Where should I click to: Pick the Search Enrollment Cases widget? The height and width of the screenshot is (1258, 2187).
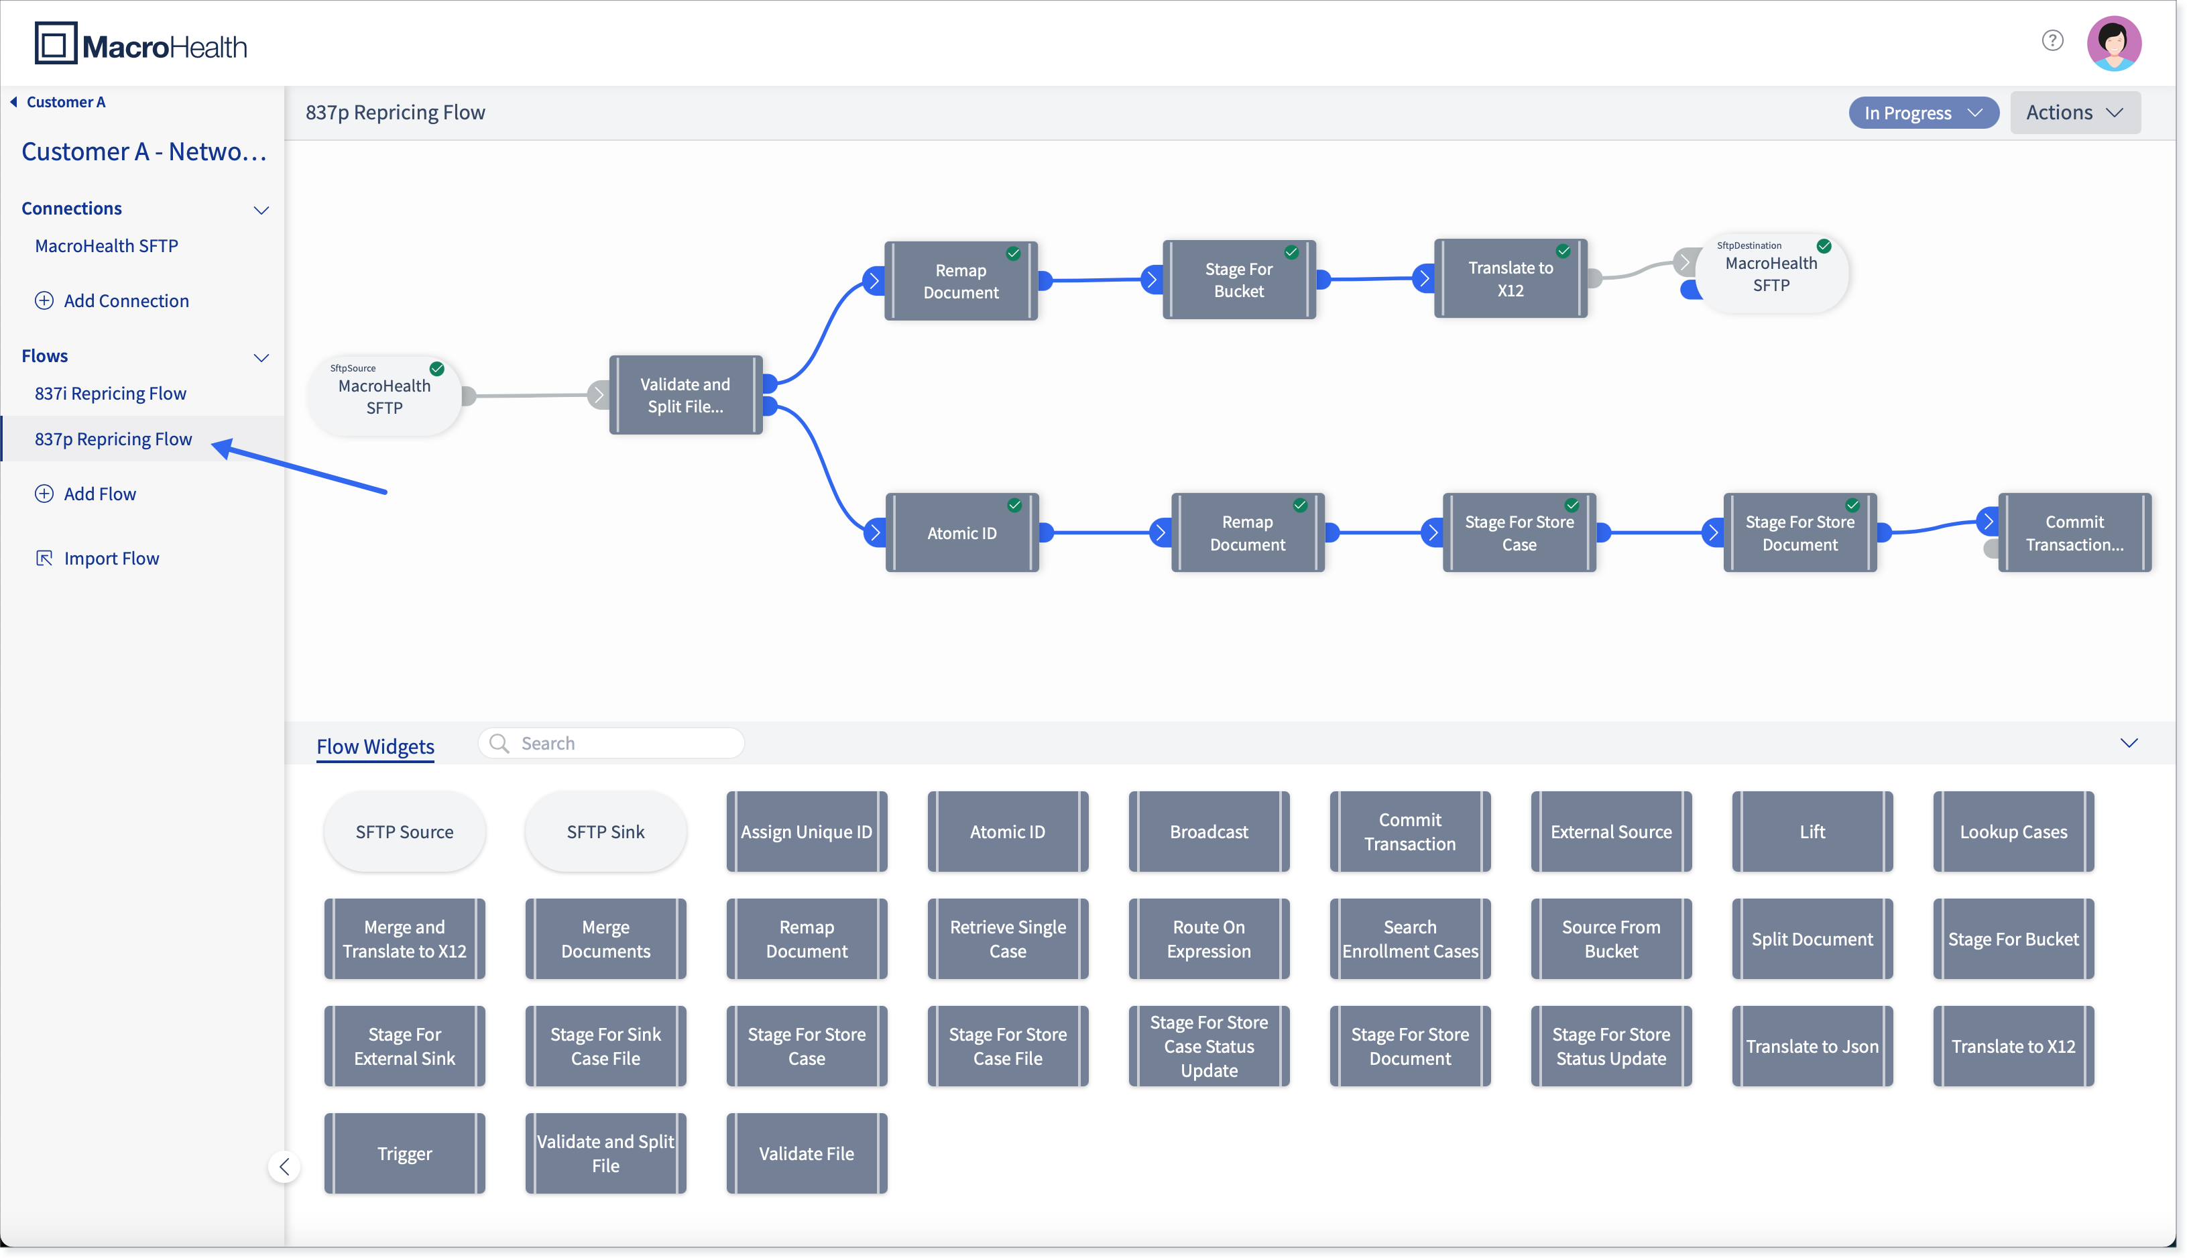(x=1410, y=938)
